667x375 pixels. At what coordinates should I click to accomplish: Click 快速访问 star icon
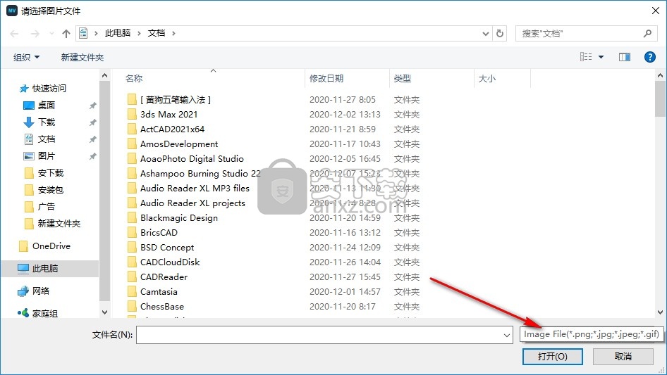click(24, 89)
